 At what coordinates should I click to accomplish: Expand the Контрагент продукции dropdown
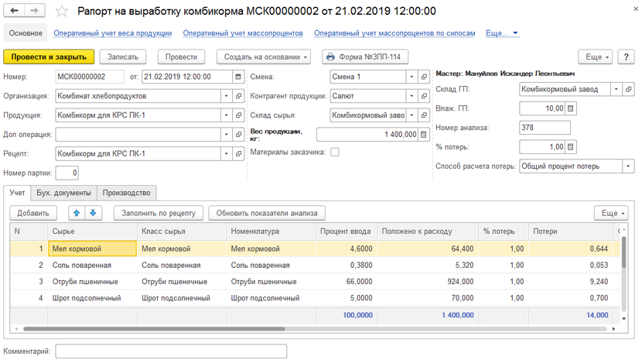[x=412, y=96]
